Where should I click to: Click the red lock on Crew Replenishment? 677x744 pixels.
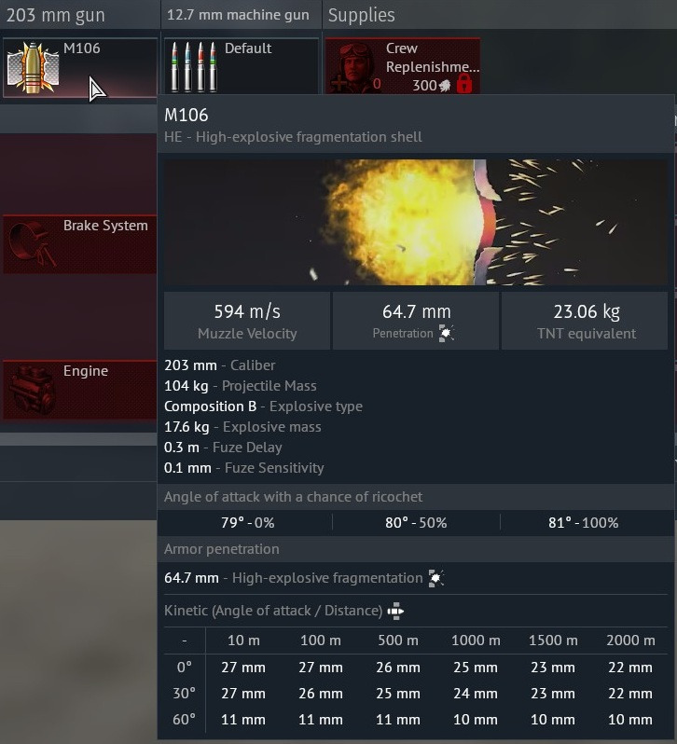pyautogui.click(x=464, y=85)
